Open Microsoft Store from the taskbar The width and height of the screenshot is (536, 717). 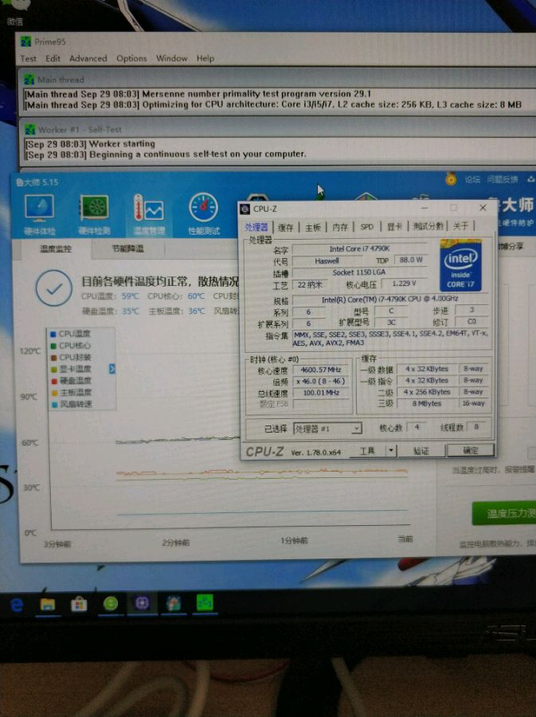[x=79, y=605]
